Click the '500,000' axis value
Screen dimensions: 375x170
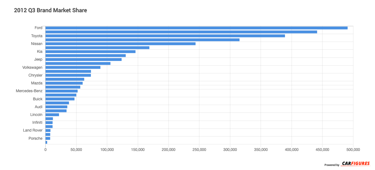[353, 150]
